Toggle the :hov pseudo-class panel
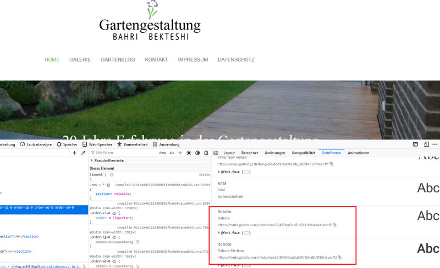440x268 pixels. (163, 153)
